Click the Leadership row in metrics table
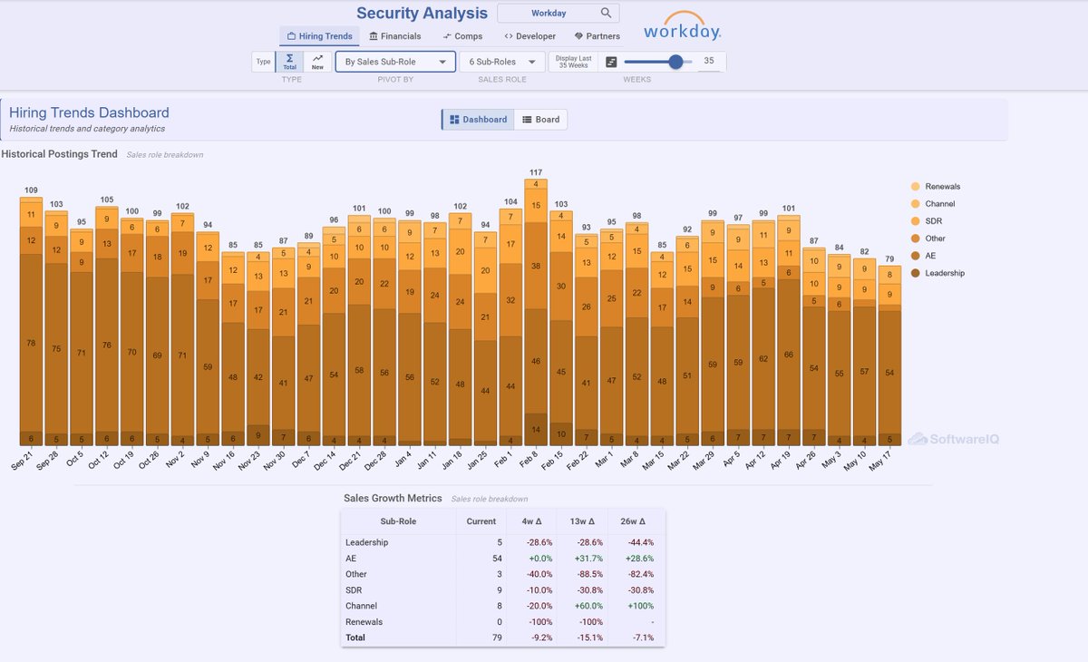This screenshot has height=662, width=1088. (x=502, y=542)
